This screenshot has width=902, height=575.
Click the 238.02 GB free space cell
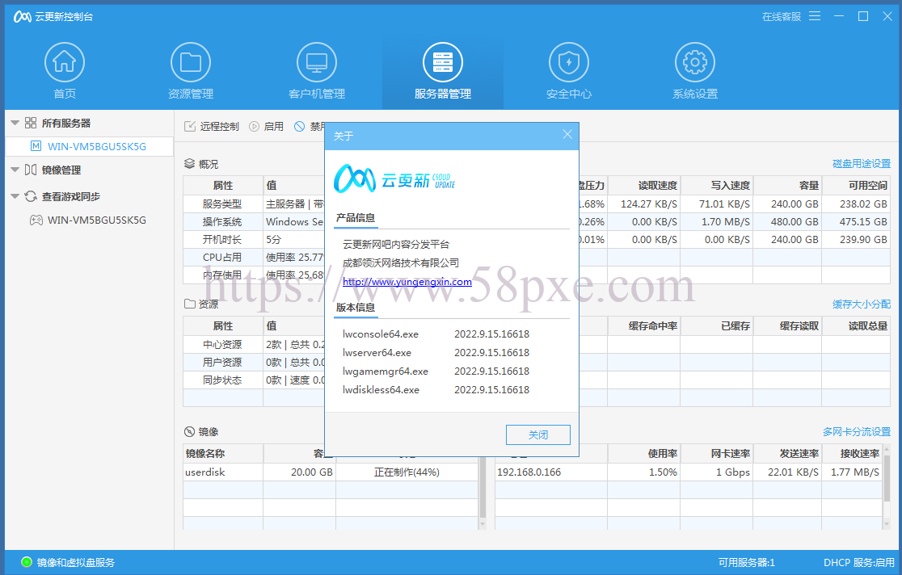(856, 204)
